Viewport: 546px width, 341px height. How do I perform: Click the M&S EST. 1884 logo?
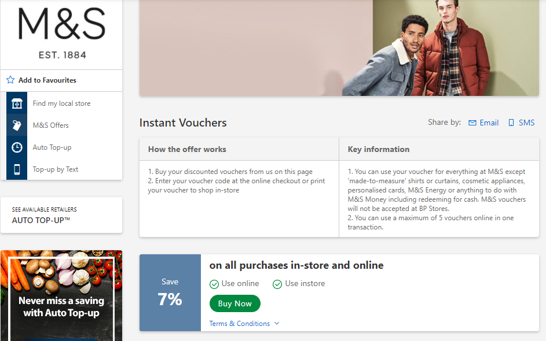(x=61, y=34)
